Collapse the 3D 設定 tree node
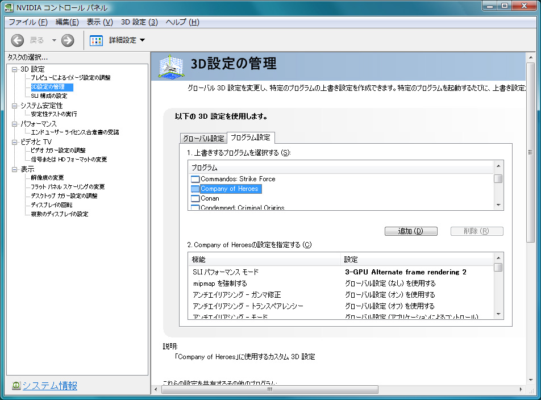This screenshot has width=541, height=400. click(x=15, y=69)
